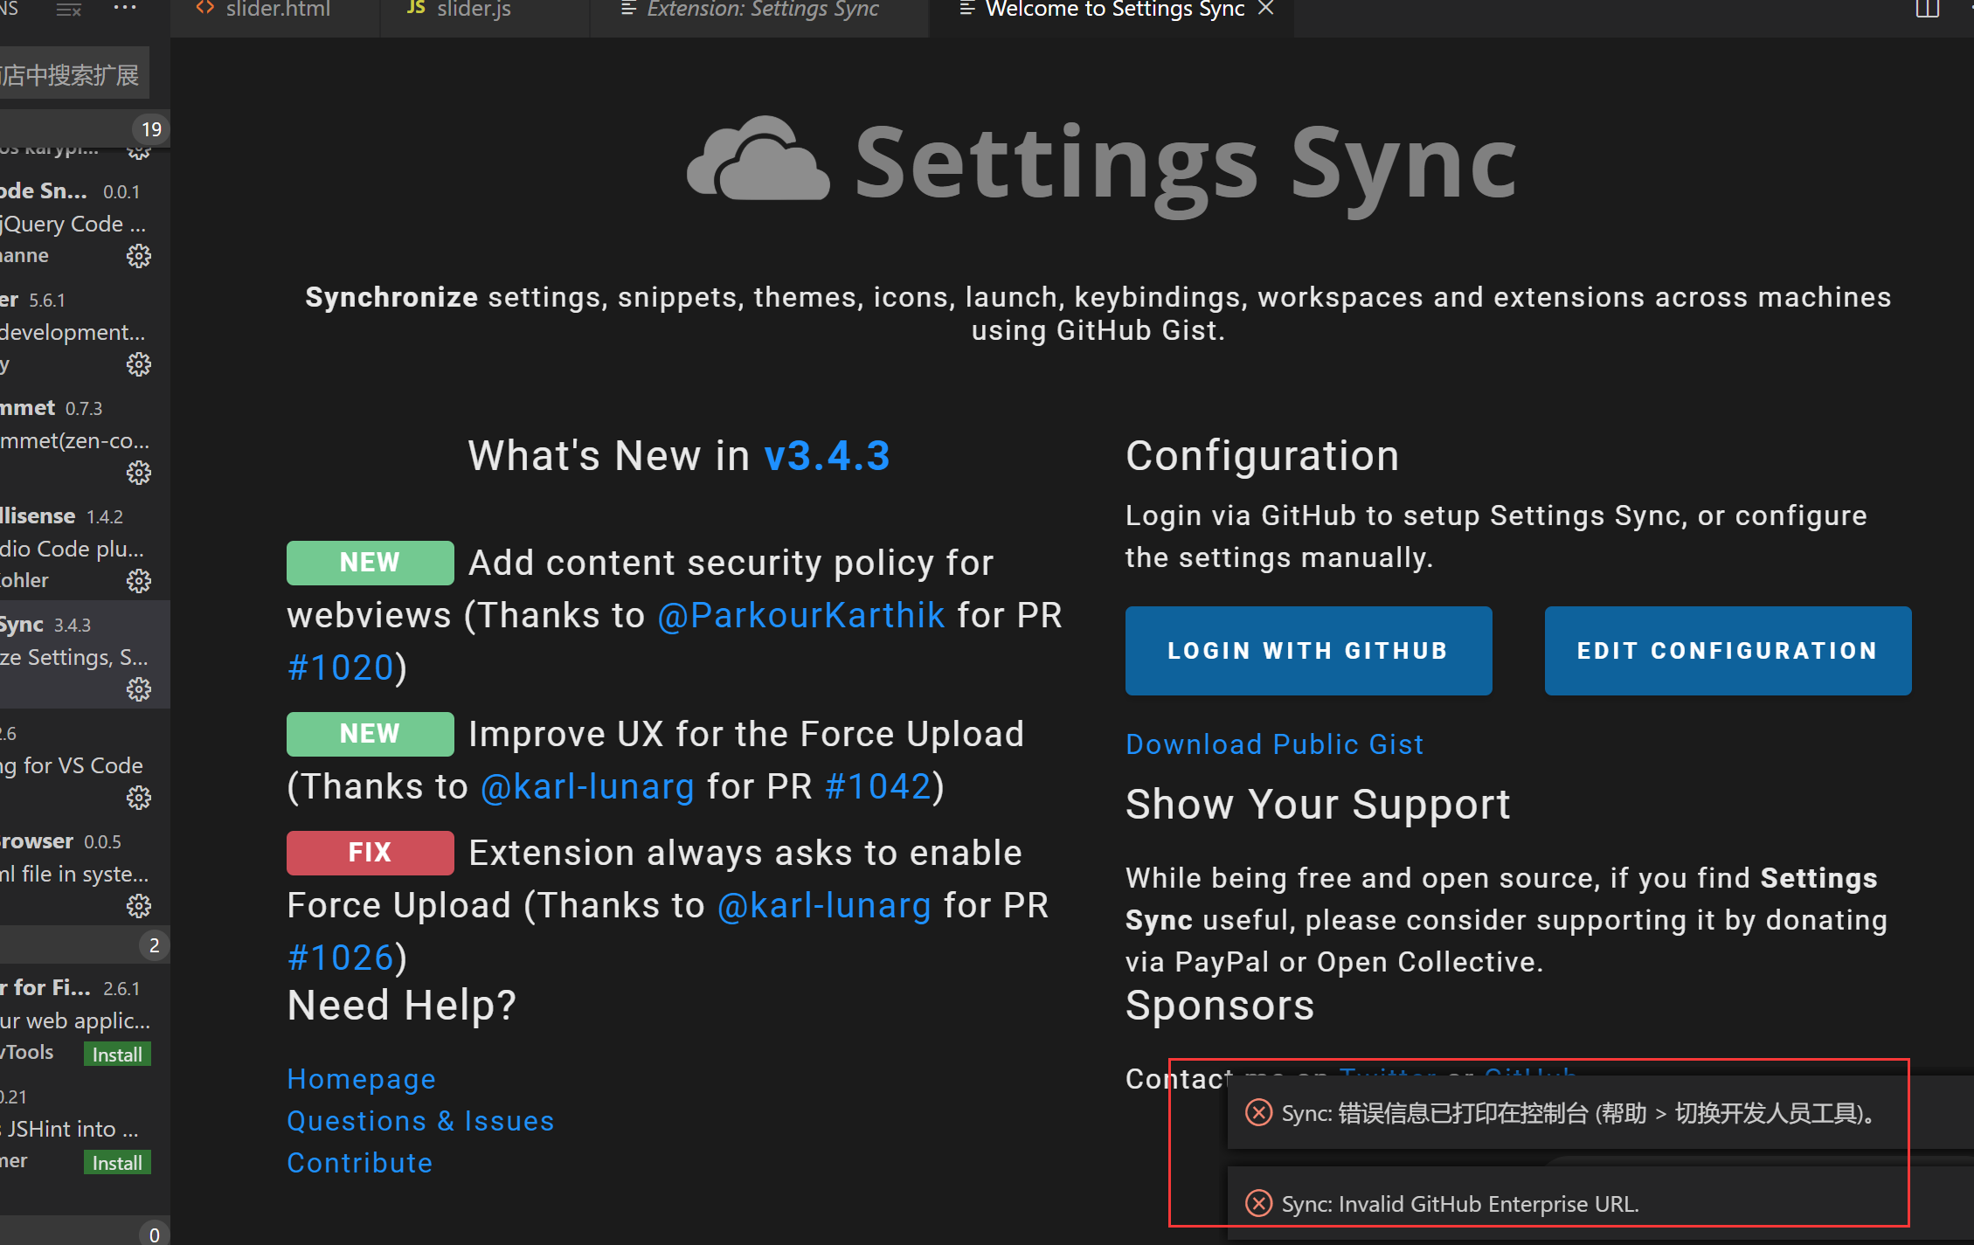The image size is (1974, 1245).
Task: Click the extension marketplace search box
Action: (x=74, y=75)
